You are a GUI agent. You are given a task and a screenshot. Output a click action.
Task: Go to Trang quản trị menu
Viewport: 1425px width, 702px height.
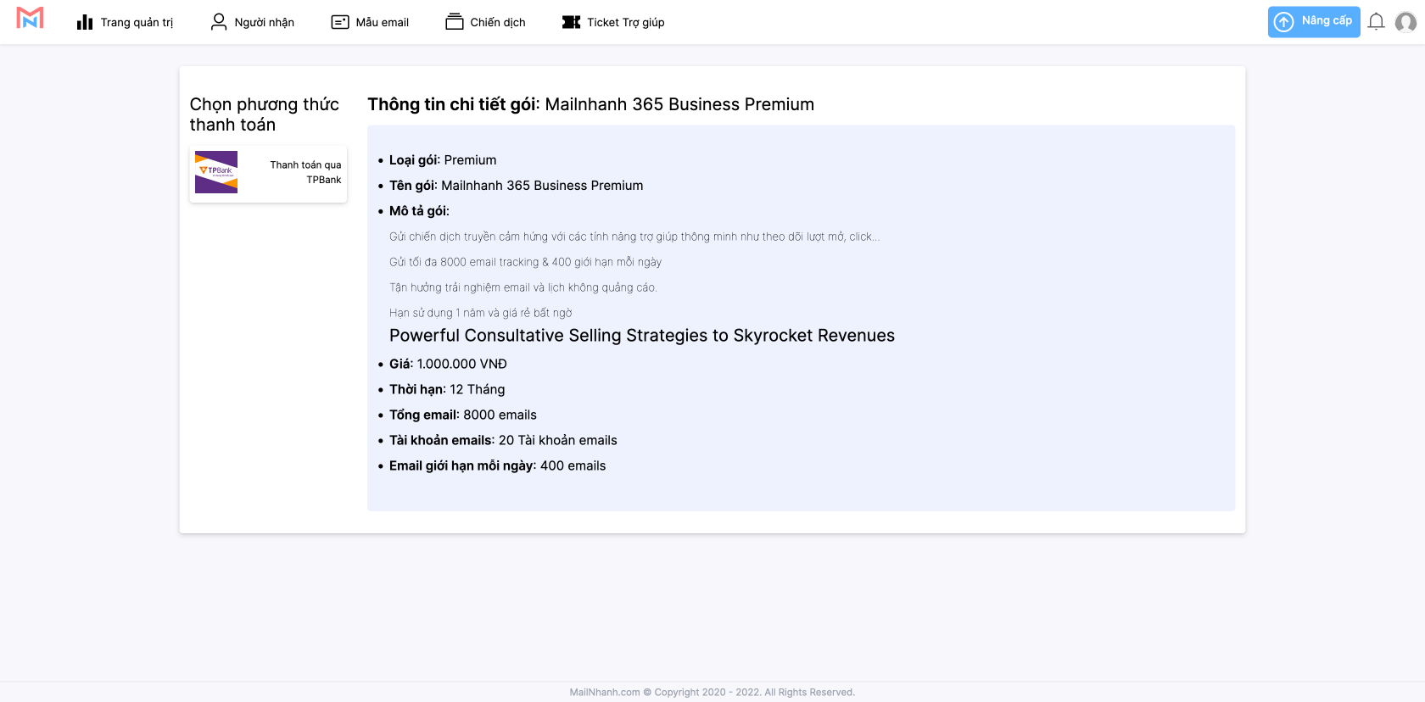(x=137, y=22)
